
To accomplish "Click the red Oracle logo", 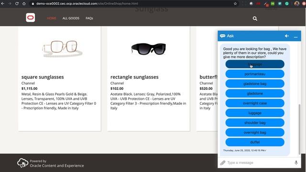I will point(31,18).
